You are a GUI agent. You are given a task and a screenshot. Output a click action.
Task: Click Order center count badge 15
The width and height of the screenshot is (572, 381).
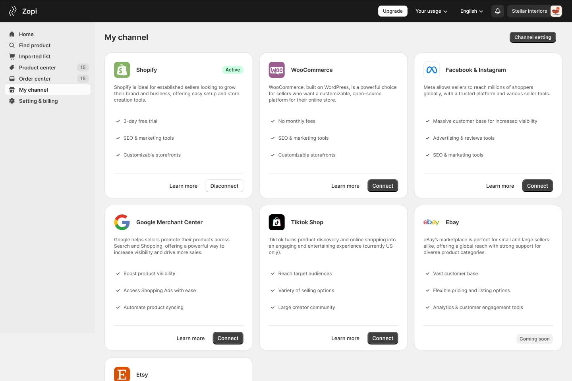pyautogui.click(x=83, y=79)
